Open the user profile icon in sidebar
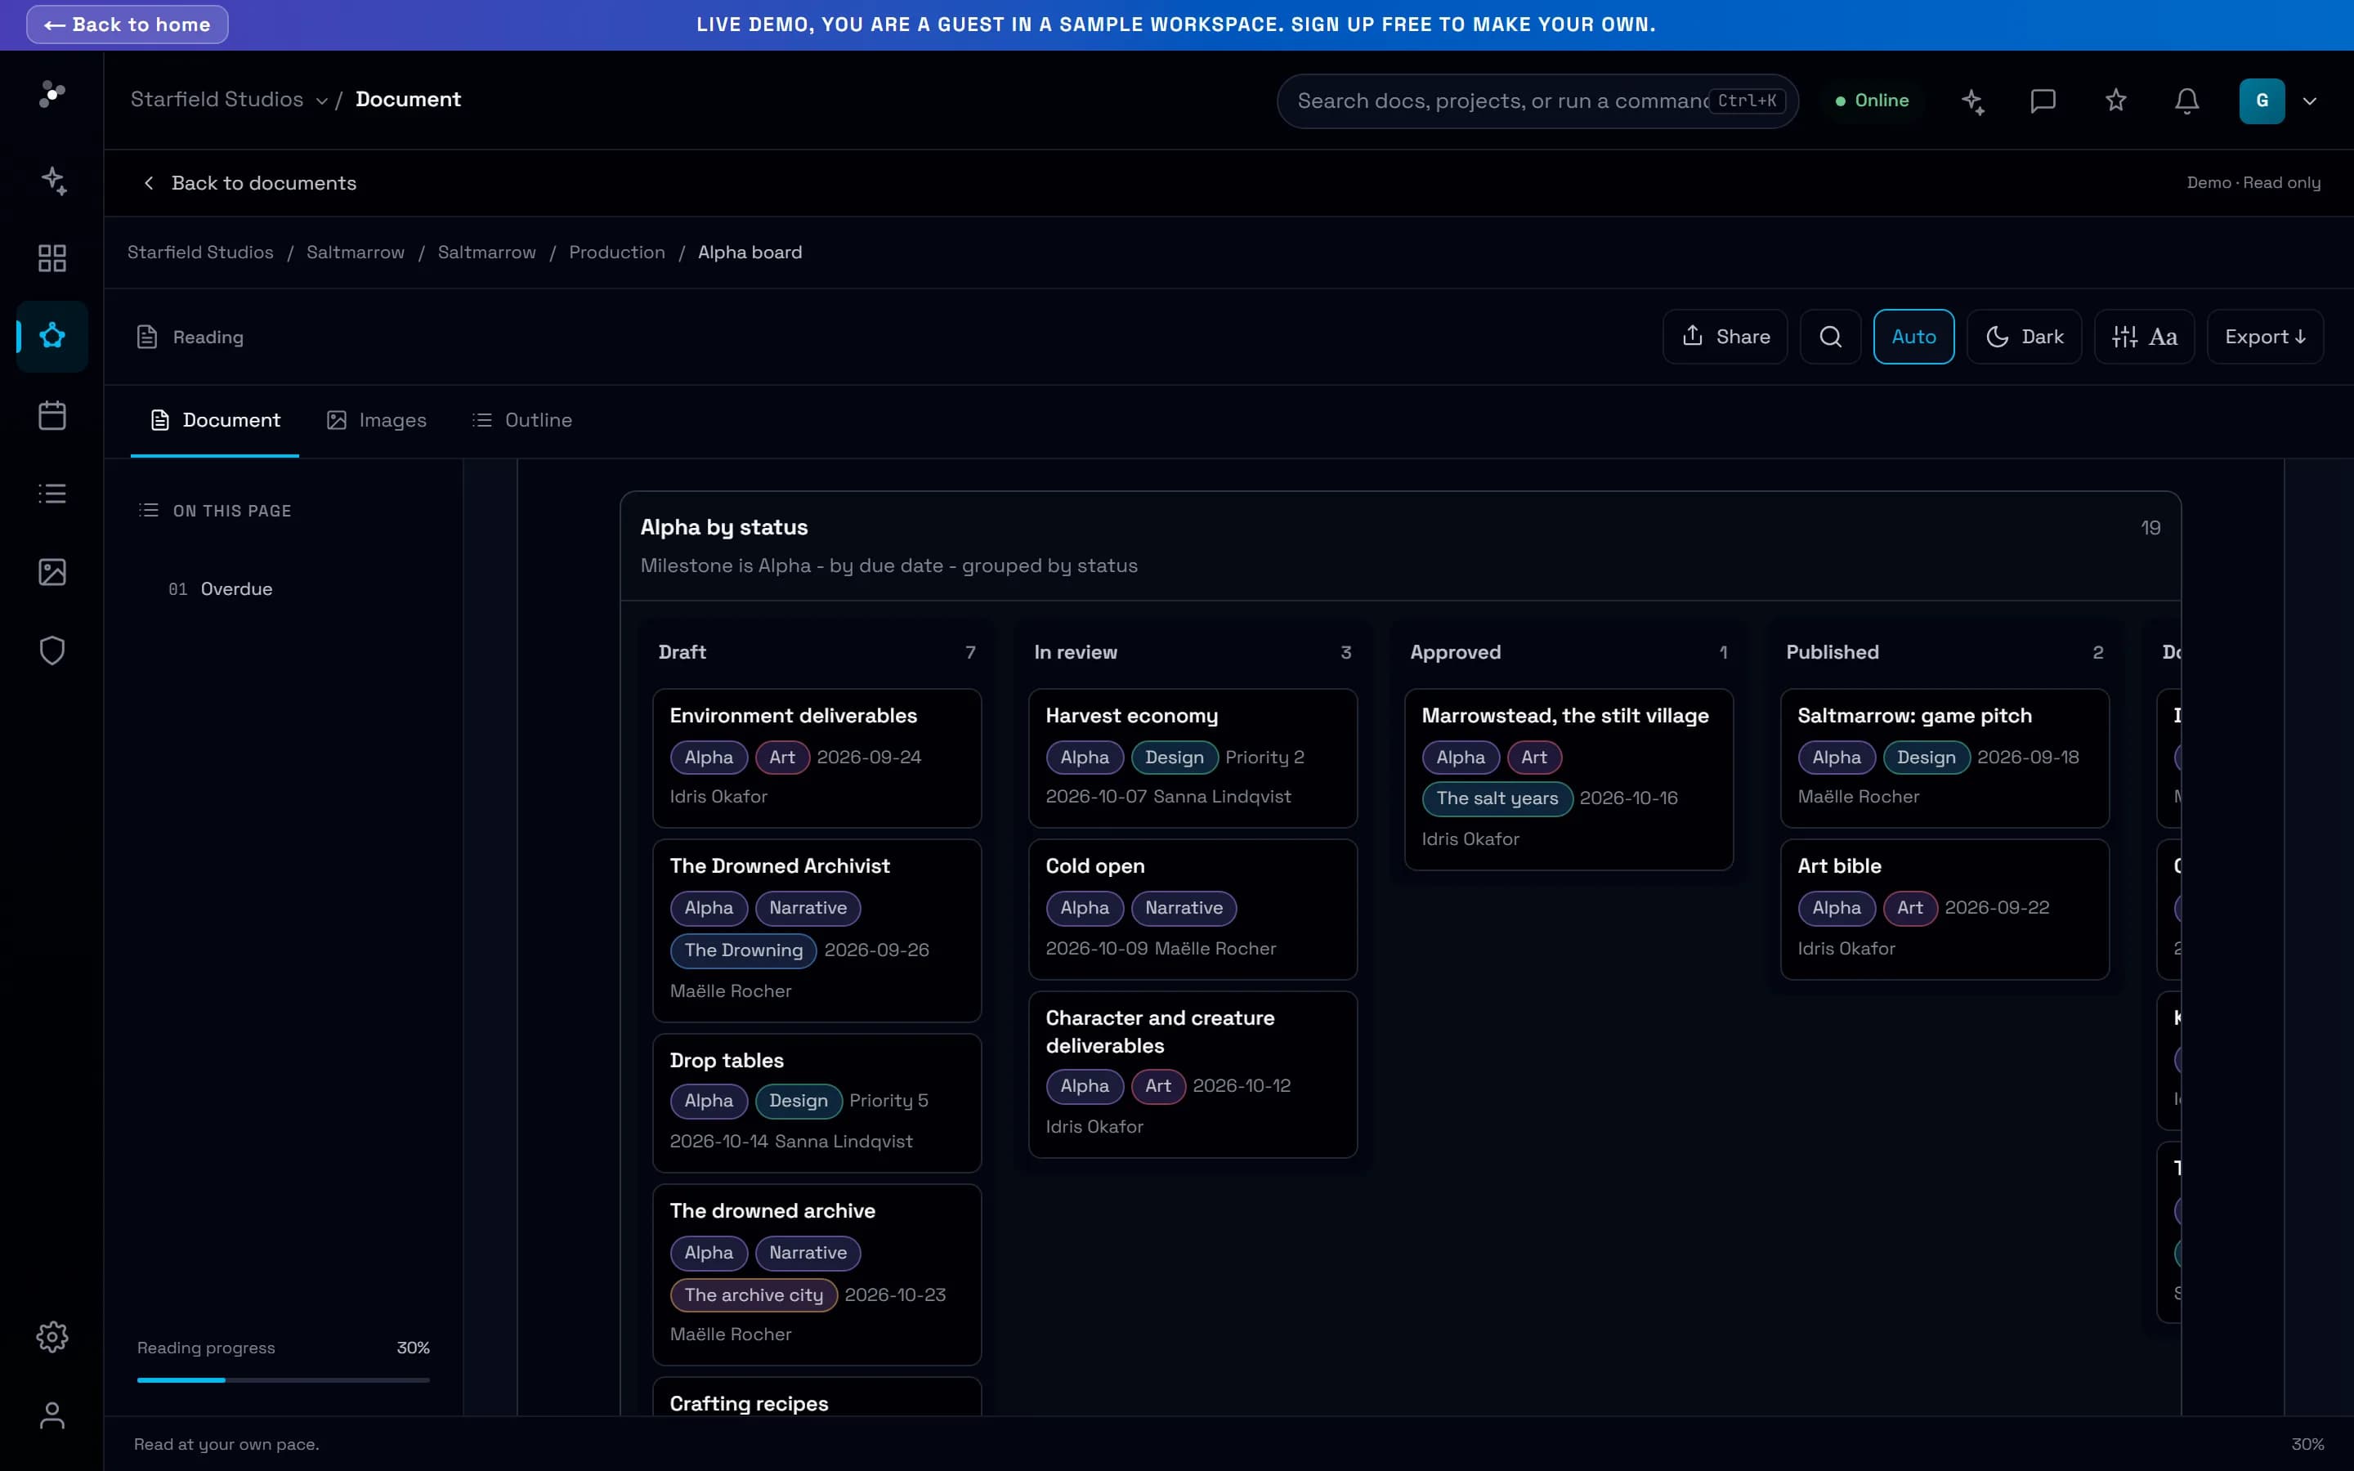The height and width of the screenshot is (1471, 2354). (52, 1415)
